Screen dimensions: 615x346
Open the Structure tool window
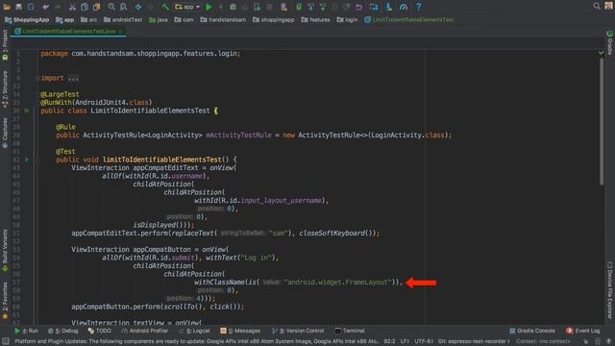point(5,89)
